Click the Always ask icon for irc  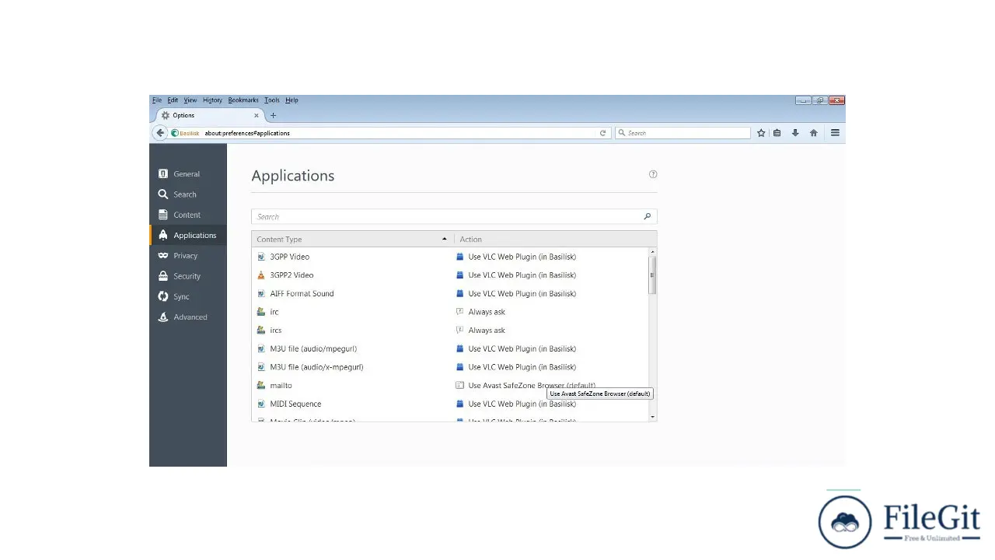[x=460, y=312]
